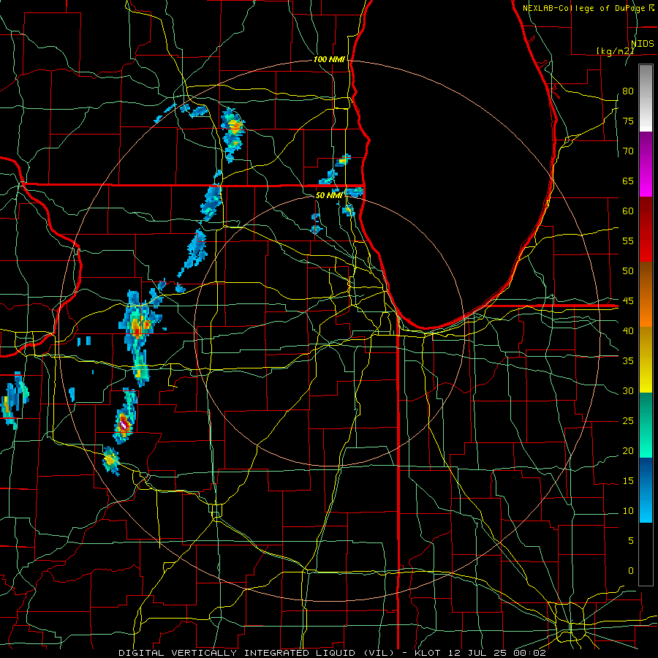658x658 pixels.
Task: Select the 55 value on the scale
Action: pyautogui.click(x=628, y=241)
